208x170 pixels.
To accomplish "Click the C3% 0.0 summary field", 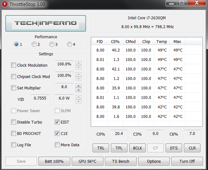I will tap(156, 134).
